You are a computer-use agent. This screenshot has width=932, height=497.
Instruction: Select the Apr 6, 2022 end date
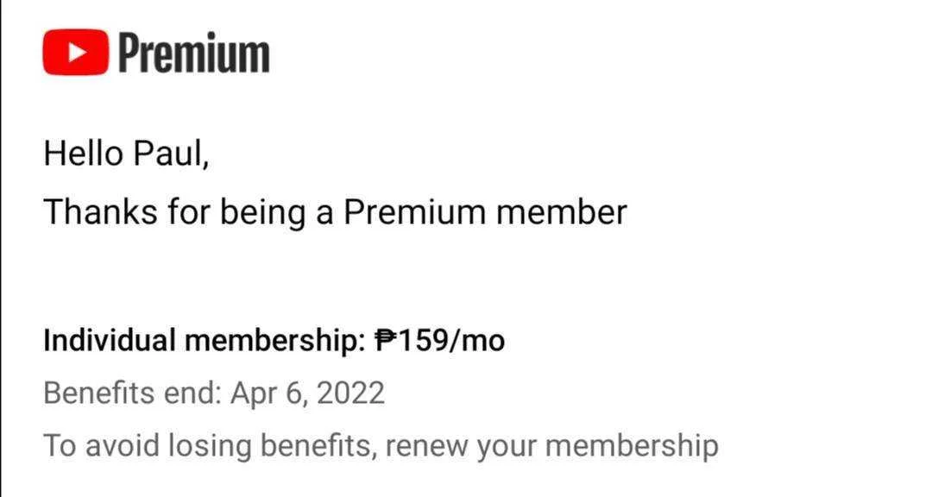308,393
